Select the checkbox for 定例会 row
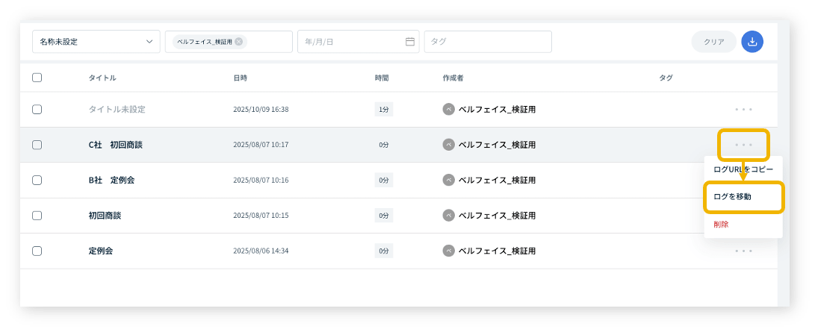Viewport: 815px width, 332px height. [37, 251]
